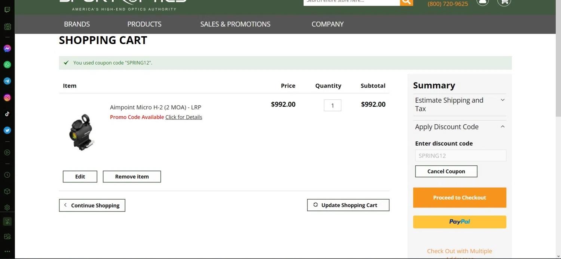561x259 pixels.
Task: Open the PRODUCTS menu
Action: 144,24
